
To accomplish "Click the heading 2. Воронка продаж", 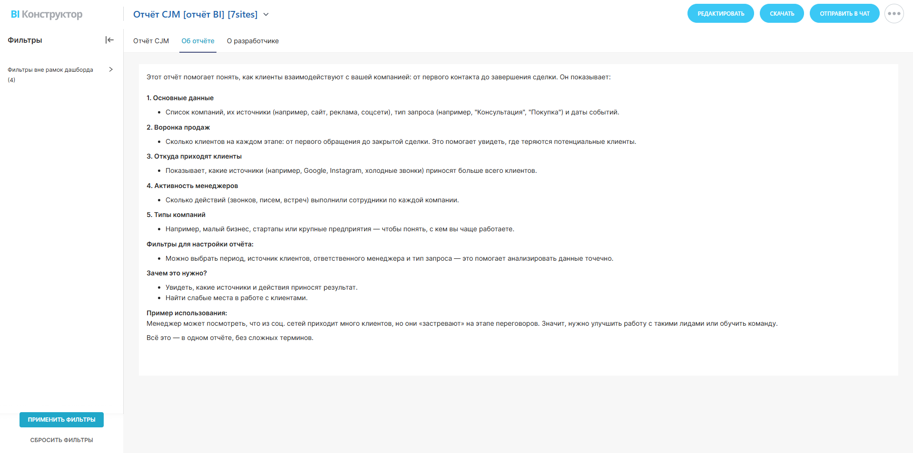I will pyautogui.click(x=178, y=127).
